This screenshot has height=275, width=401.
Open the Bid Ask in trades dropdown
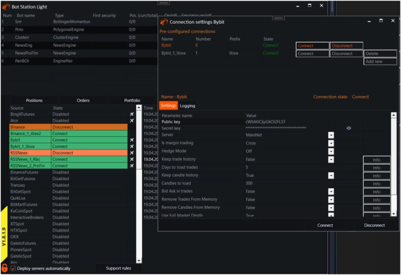tap(331, 191)
